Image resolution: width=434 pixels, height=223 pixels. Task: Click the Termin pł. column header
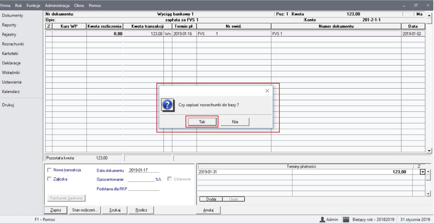(184, 26)
